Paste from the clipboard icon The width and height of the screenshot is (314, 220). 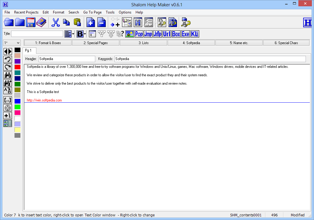tap(77, 22)
